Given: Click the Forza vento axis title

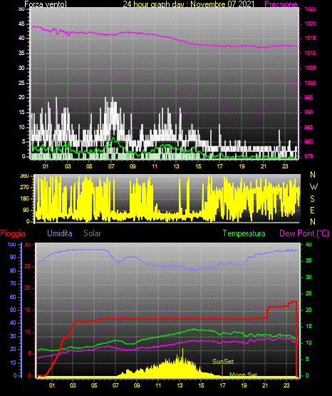Looking at the screenshot, I should click(x=46, y=4).
